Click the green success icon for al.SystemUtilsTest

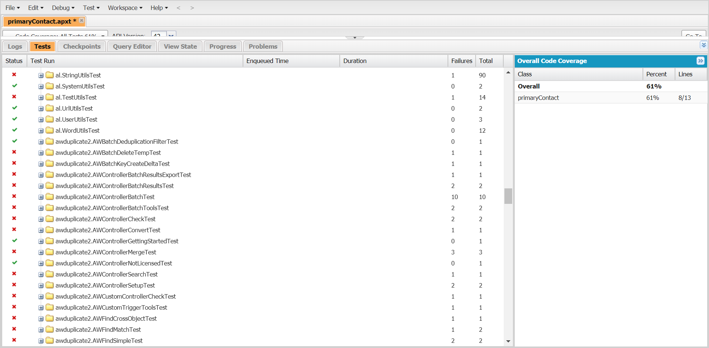(14, 86)
